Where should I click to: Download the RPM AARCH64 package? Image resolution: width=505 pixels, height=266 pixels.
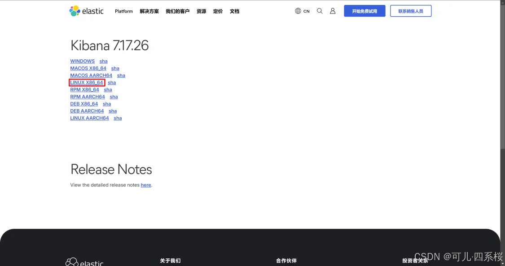click(x=88, y=97)
